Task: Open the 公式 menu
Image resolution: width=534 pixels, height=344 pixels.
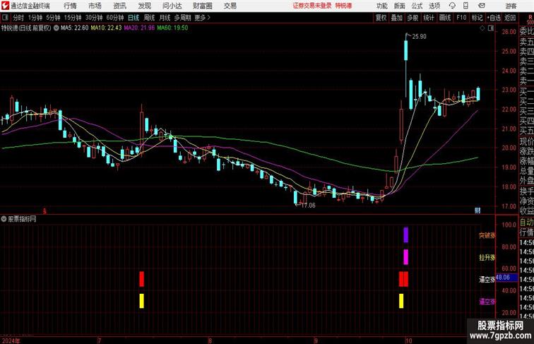Action: 417,6
